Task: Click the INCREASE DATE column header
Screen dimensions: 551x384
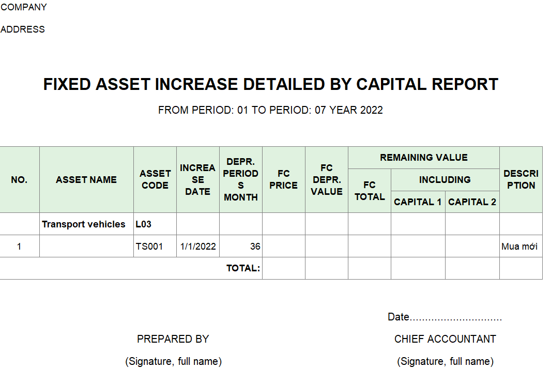Action: [x=197, y=180]
